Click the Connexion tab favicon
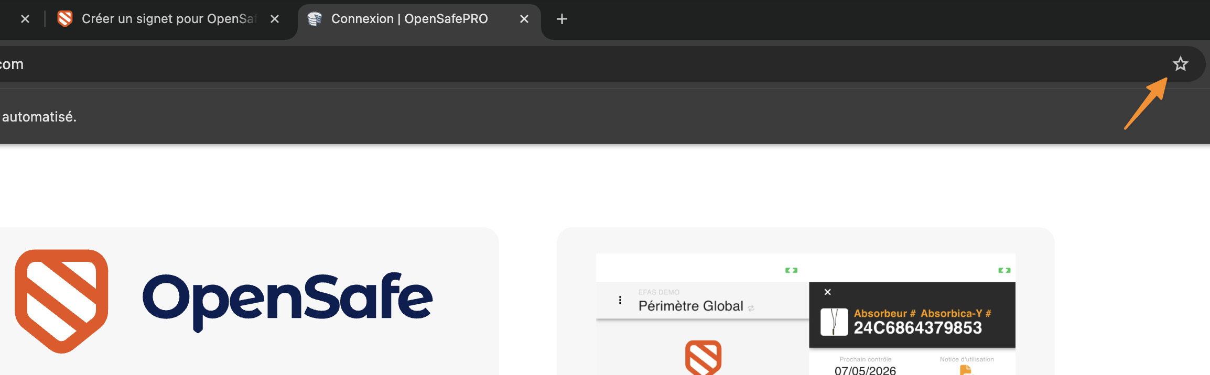Image resolution: width=1210 pixels, height=375 pixels. (315, 19)
